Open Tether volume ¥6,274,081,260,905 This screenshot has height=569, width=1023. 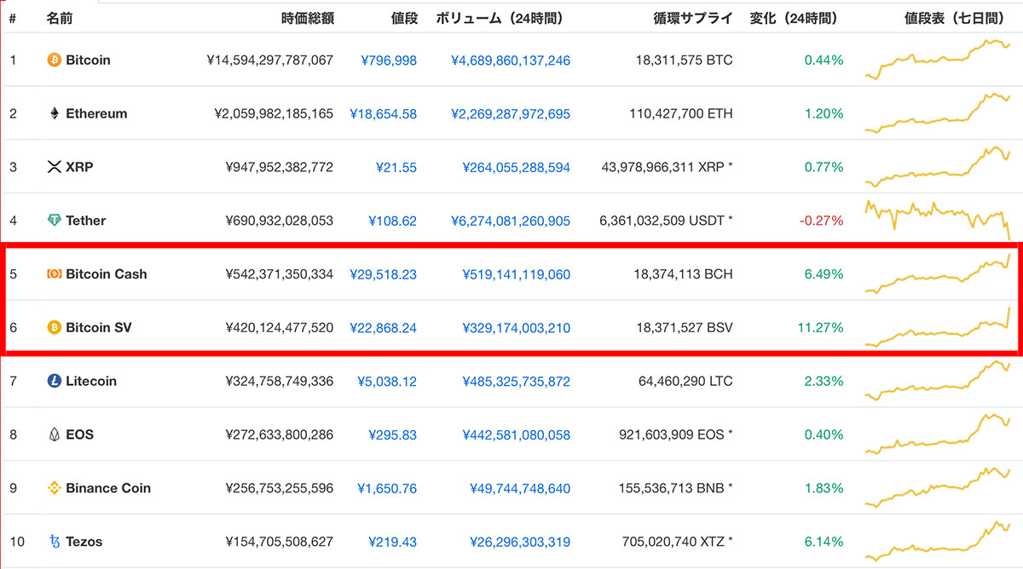(x=511, y=221)
